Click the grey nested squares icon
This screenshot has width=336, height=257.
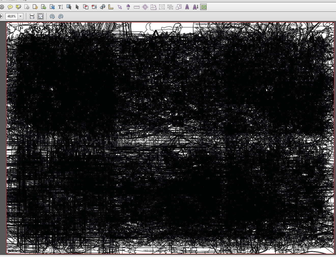(162, 7)
